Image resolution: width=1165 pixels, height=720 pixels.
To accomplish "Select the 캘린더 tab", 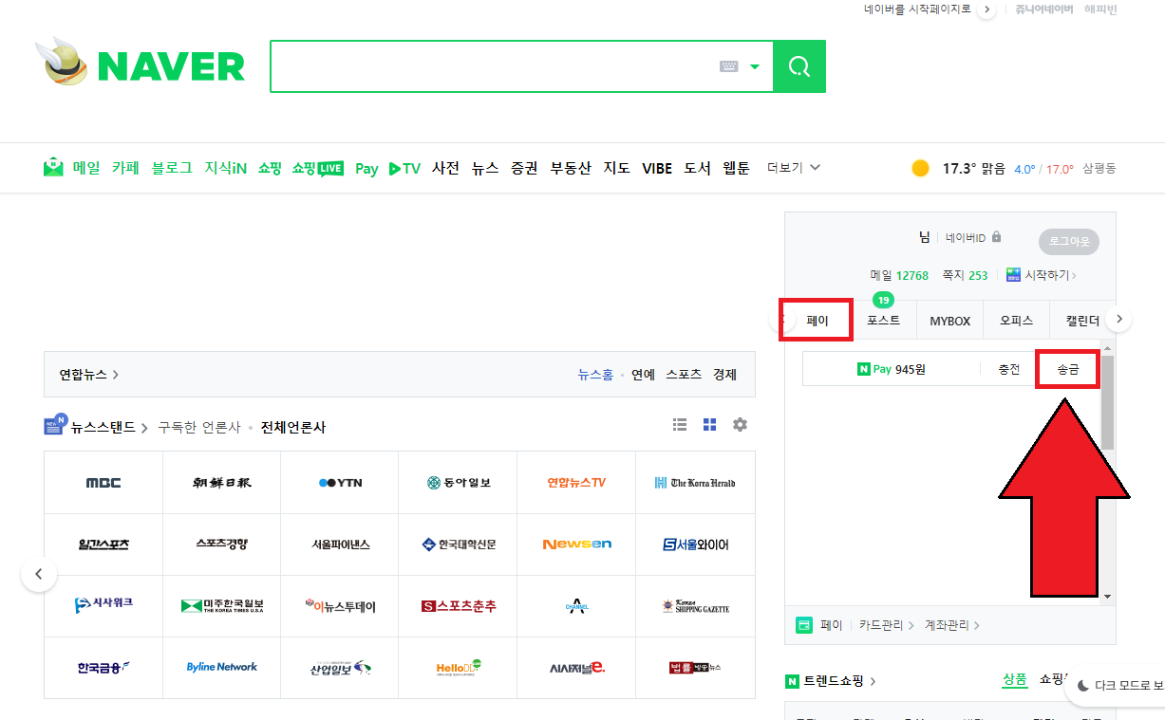I will coord(1081,321).
